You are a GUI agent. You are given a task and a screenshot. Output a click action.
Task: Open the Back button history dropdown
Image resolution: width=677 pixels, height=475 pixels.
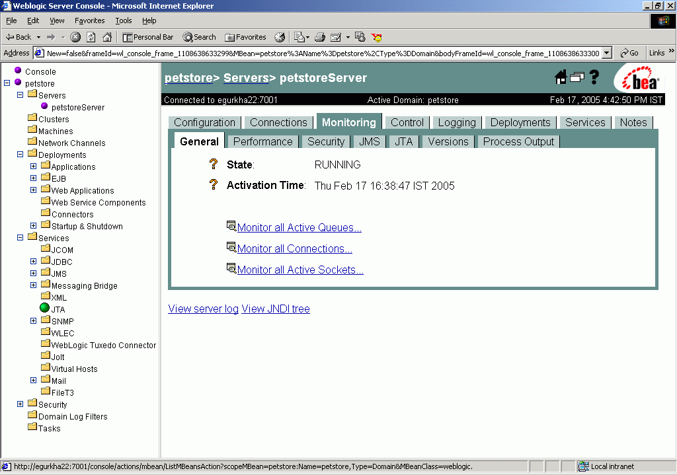point(38,37)
